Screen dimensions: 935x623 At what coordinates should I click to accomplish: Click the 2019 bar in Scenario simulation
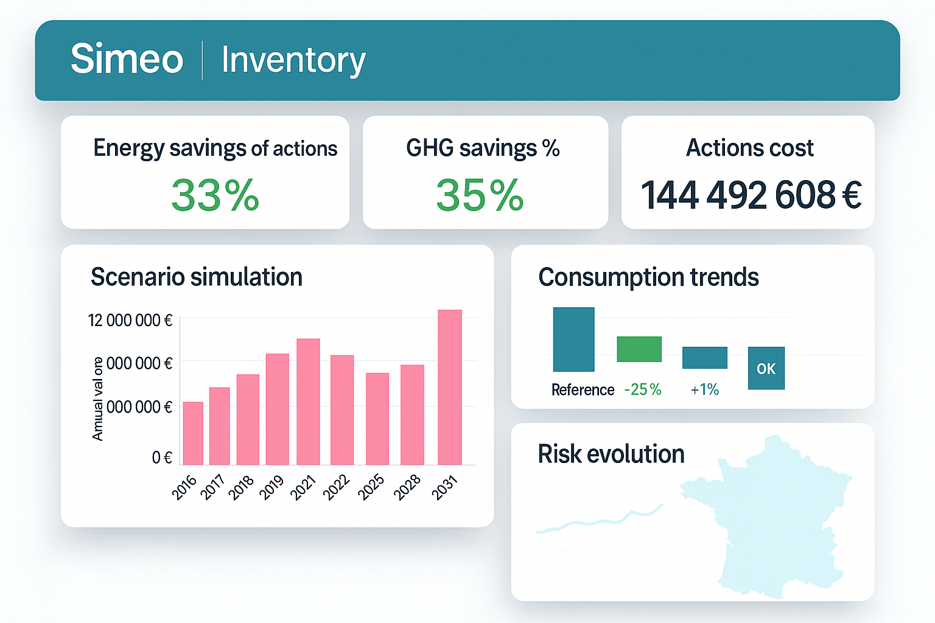[278, 409]
